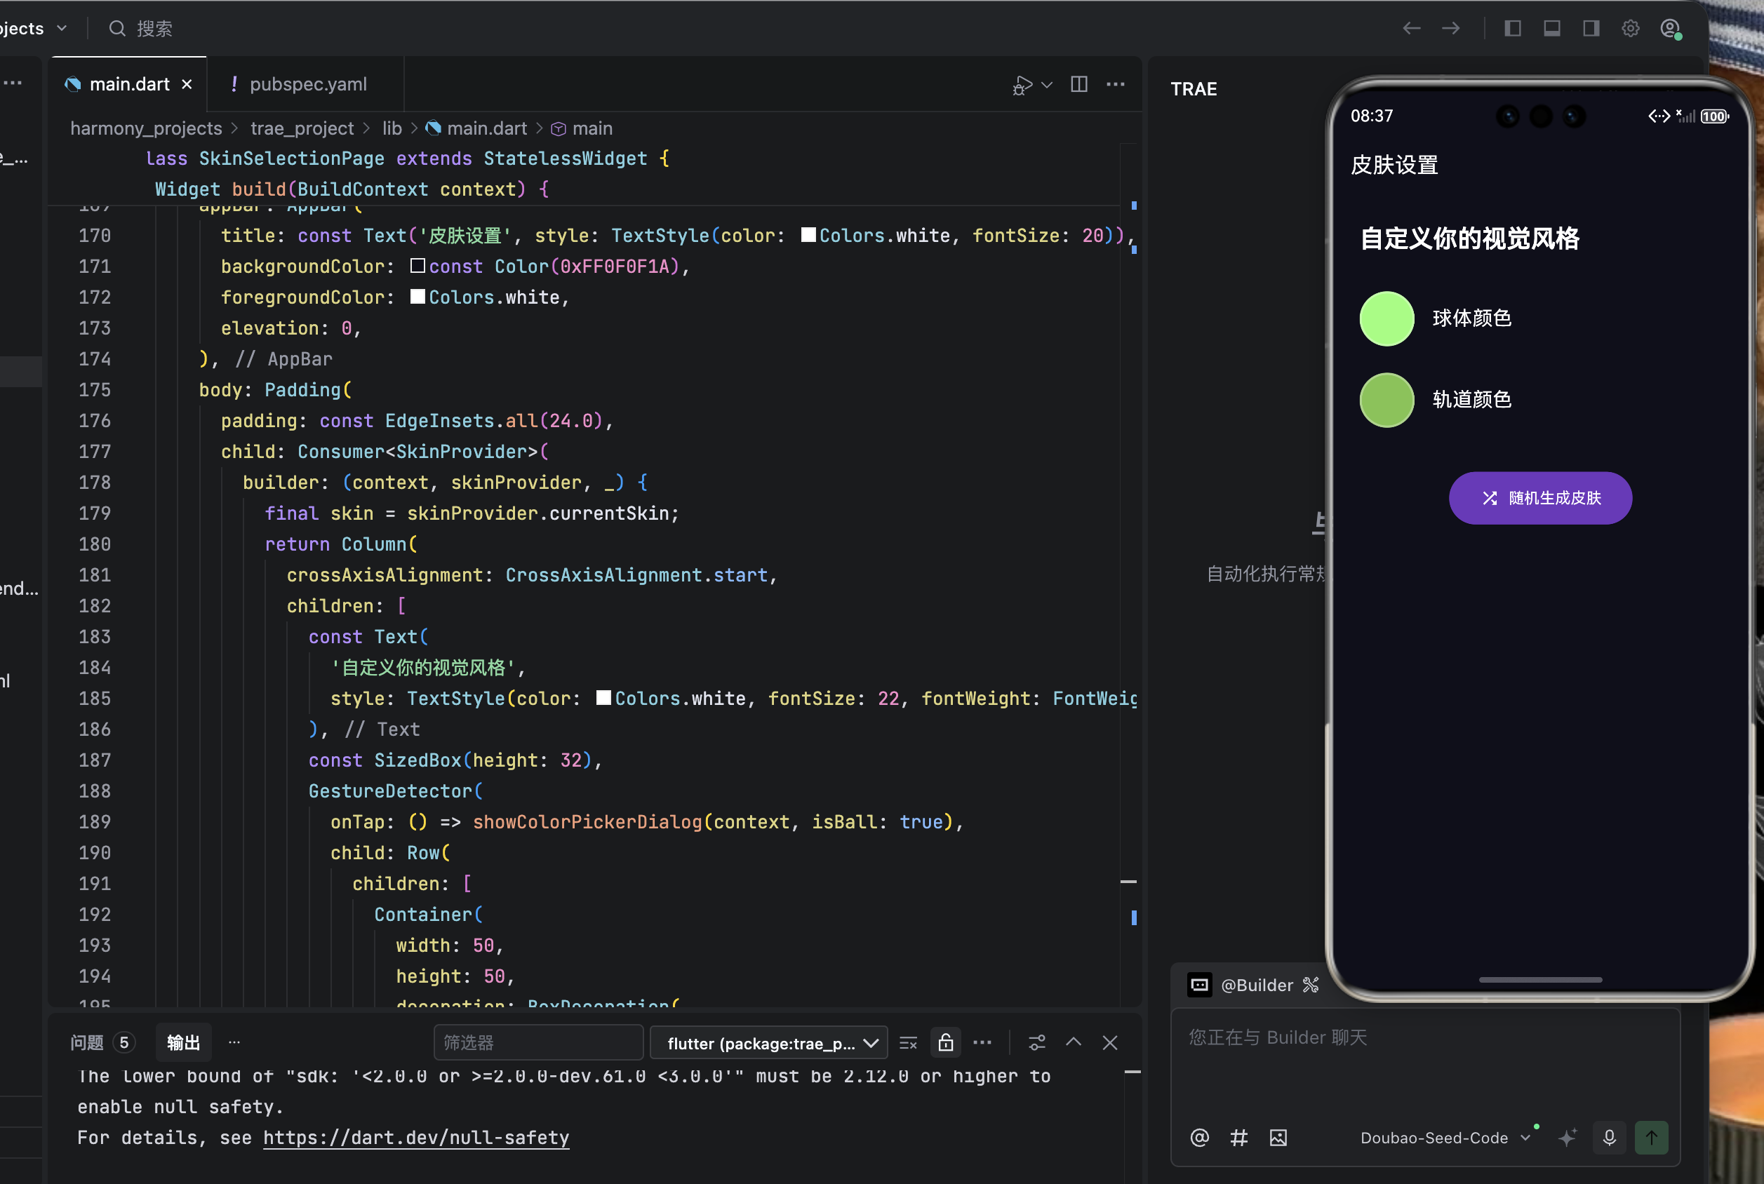Open the 问题 problems tab
This screenshot has height=1184, width=1764.
click(87, 1043)
